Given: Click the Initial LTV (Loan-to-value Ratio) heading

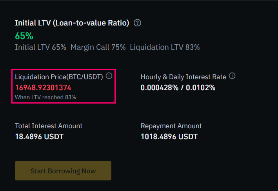Looking at the screenshot, I should [x=72, y=23].
